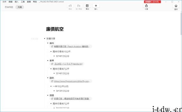Collapse the 手提行李 topic
The width and height of the screenshot is (182, 112).
click(44, 39)
